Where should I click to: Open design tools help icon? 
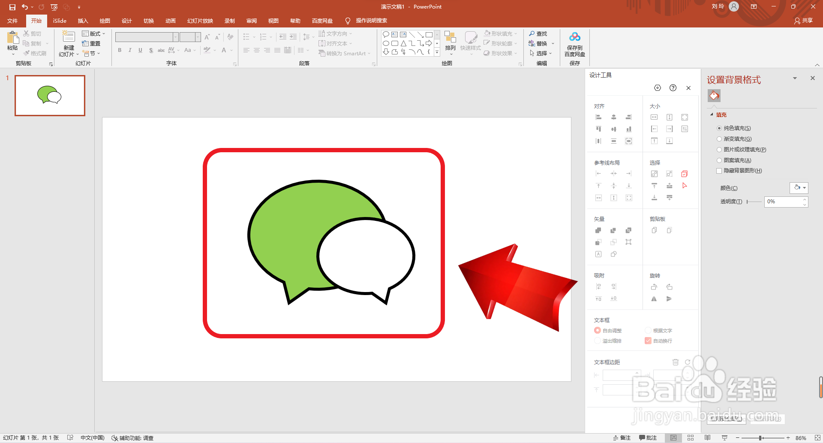673,88
